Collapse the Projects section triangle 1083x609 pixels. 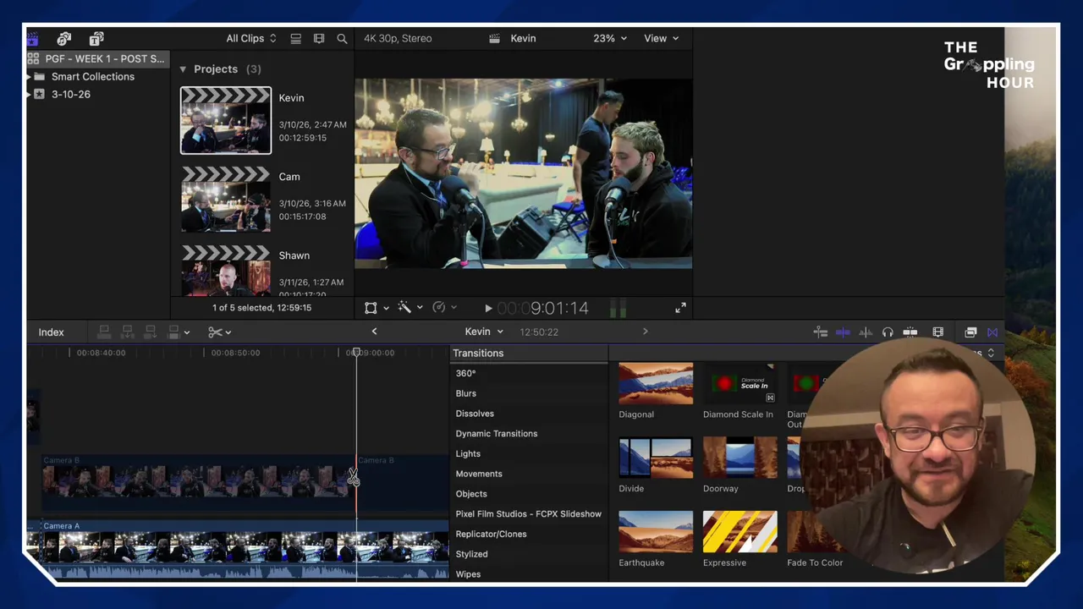(x=183, y=69)
